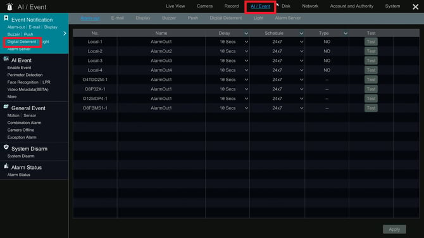The width and height of the screenshot is (424, 238).
Task: Click the Event Notification bookmark icon
Action: click(6, 18)
